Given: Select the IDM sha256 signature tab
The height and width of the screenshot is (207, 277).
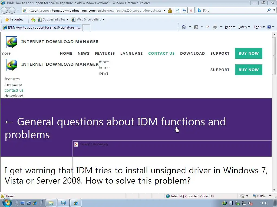Looking at the screenshot, I should point(42,27).
